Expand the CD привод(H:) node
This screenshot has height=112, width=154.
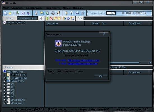point(4,100)
